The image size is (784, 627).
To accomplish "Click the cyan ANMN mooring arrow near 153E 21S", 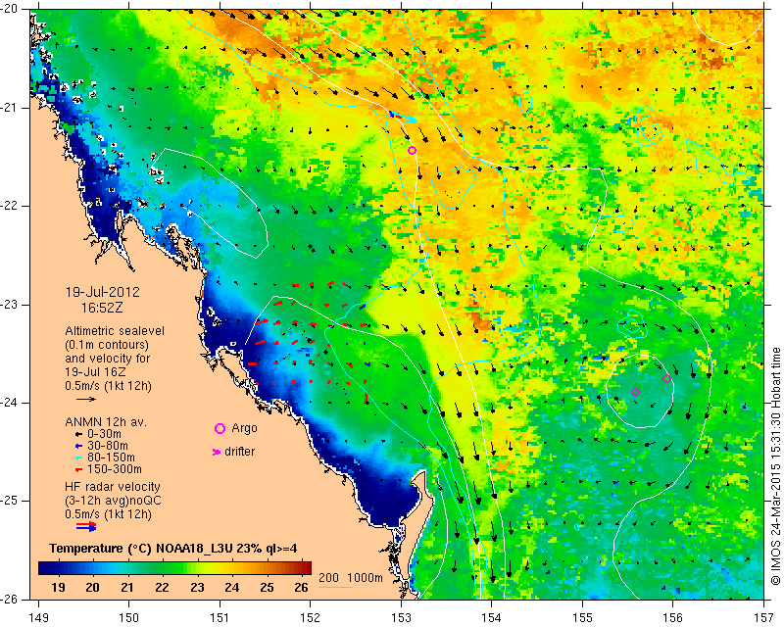I will point(404,118).
